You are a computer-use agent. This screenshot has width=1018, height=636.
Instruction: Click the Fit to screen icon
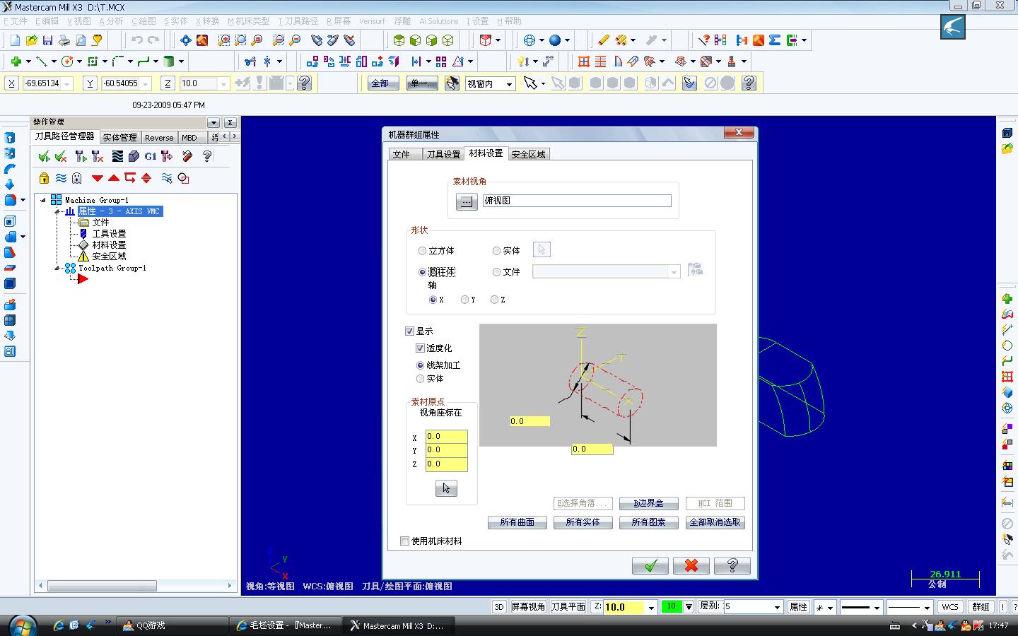click(x=186, y=40)
